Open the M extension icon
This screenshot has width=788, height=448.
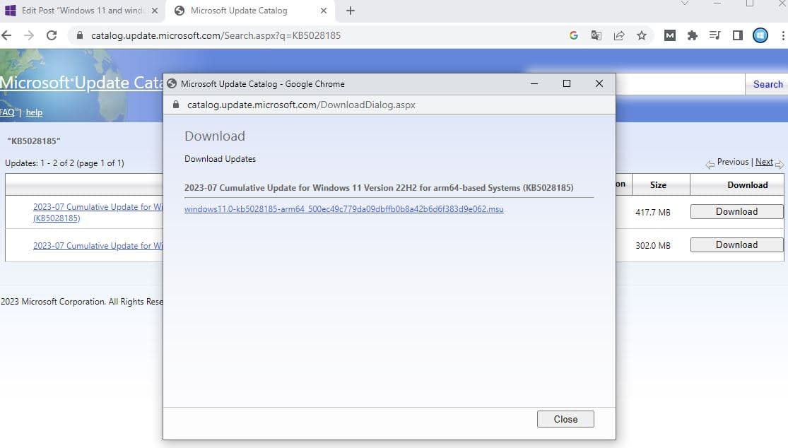669,35
